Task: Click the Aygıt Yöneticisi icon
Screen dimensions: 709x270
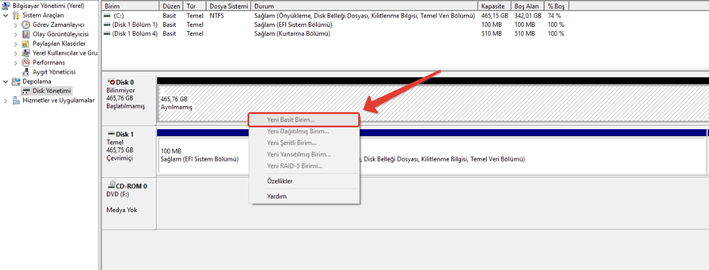Action: point(26,72)
